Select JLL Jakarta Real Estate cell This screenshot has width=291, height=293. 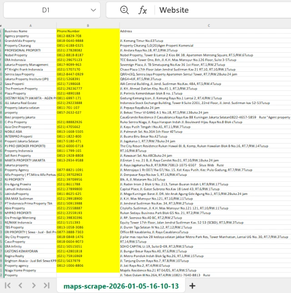[30, 103]
